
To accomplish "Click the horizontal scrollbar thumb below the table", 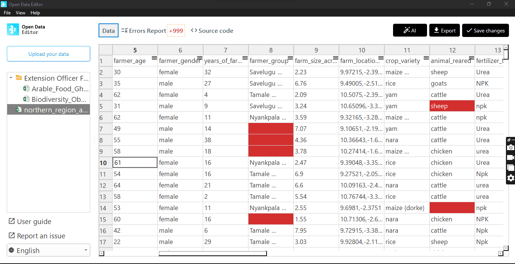I will click(213, 253).
